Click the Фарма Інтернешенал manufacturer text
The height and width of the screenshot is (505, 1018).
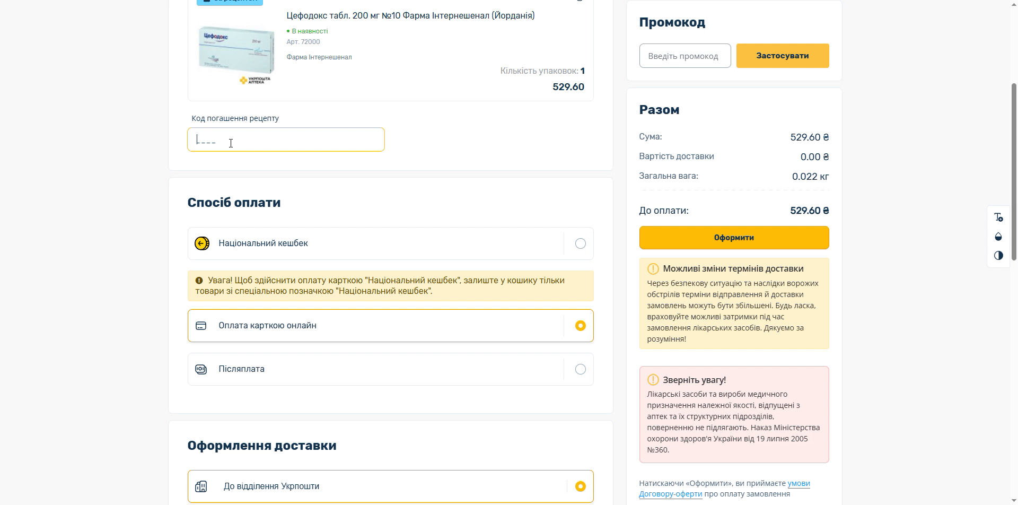[x=319, y=57]
